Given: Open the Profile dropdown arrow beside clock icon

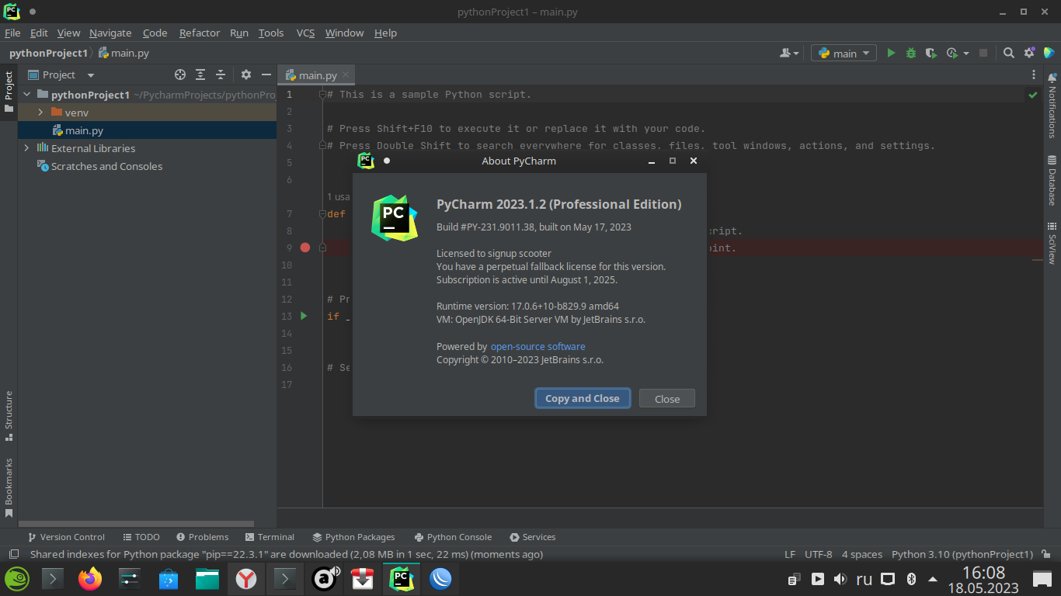Looking at the screenshot, I should pos(965,54).
